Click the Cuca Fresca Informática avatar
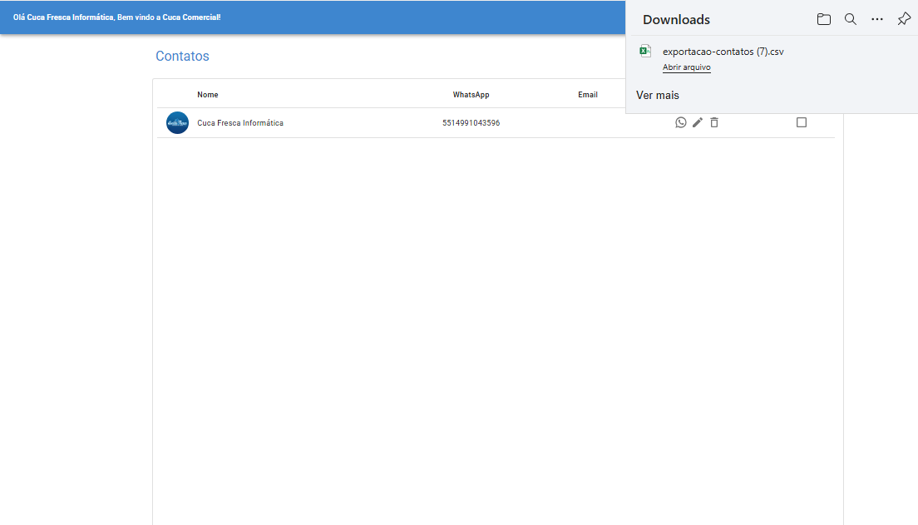 pyautogui.click(x=177, y=123)
